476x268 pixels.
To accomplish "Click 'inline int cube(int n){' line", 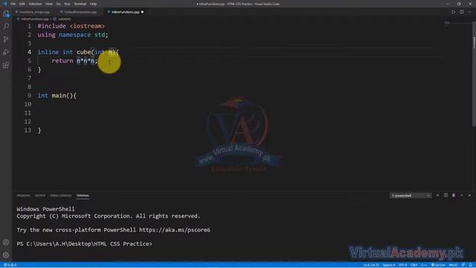I will pos(78,52).
